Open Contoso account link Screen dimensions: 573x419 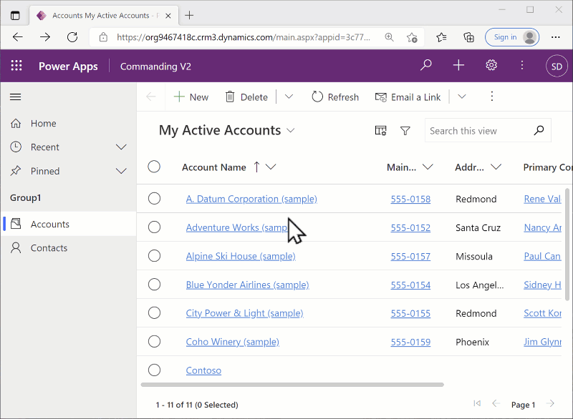coord(203,370)
